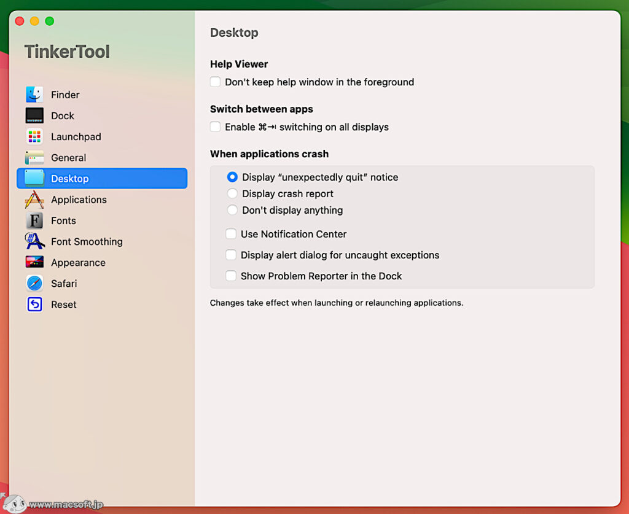The width and height of the screenshot is (629, 514).
Task: Select Display unexpectedly quit notice
Action: pyautogui.click(x=232, y=177)
